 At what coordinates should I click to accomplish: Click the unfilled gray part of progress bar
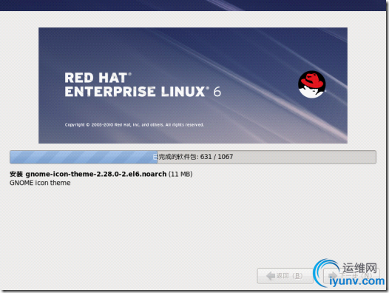267,157
